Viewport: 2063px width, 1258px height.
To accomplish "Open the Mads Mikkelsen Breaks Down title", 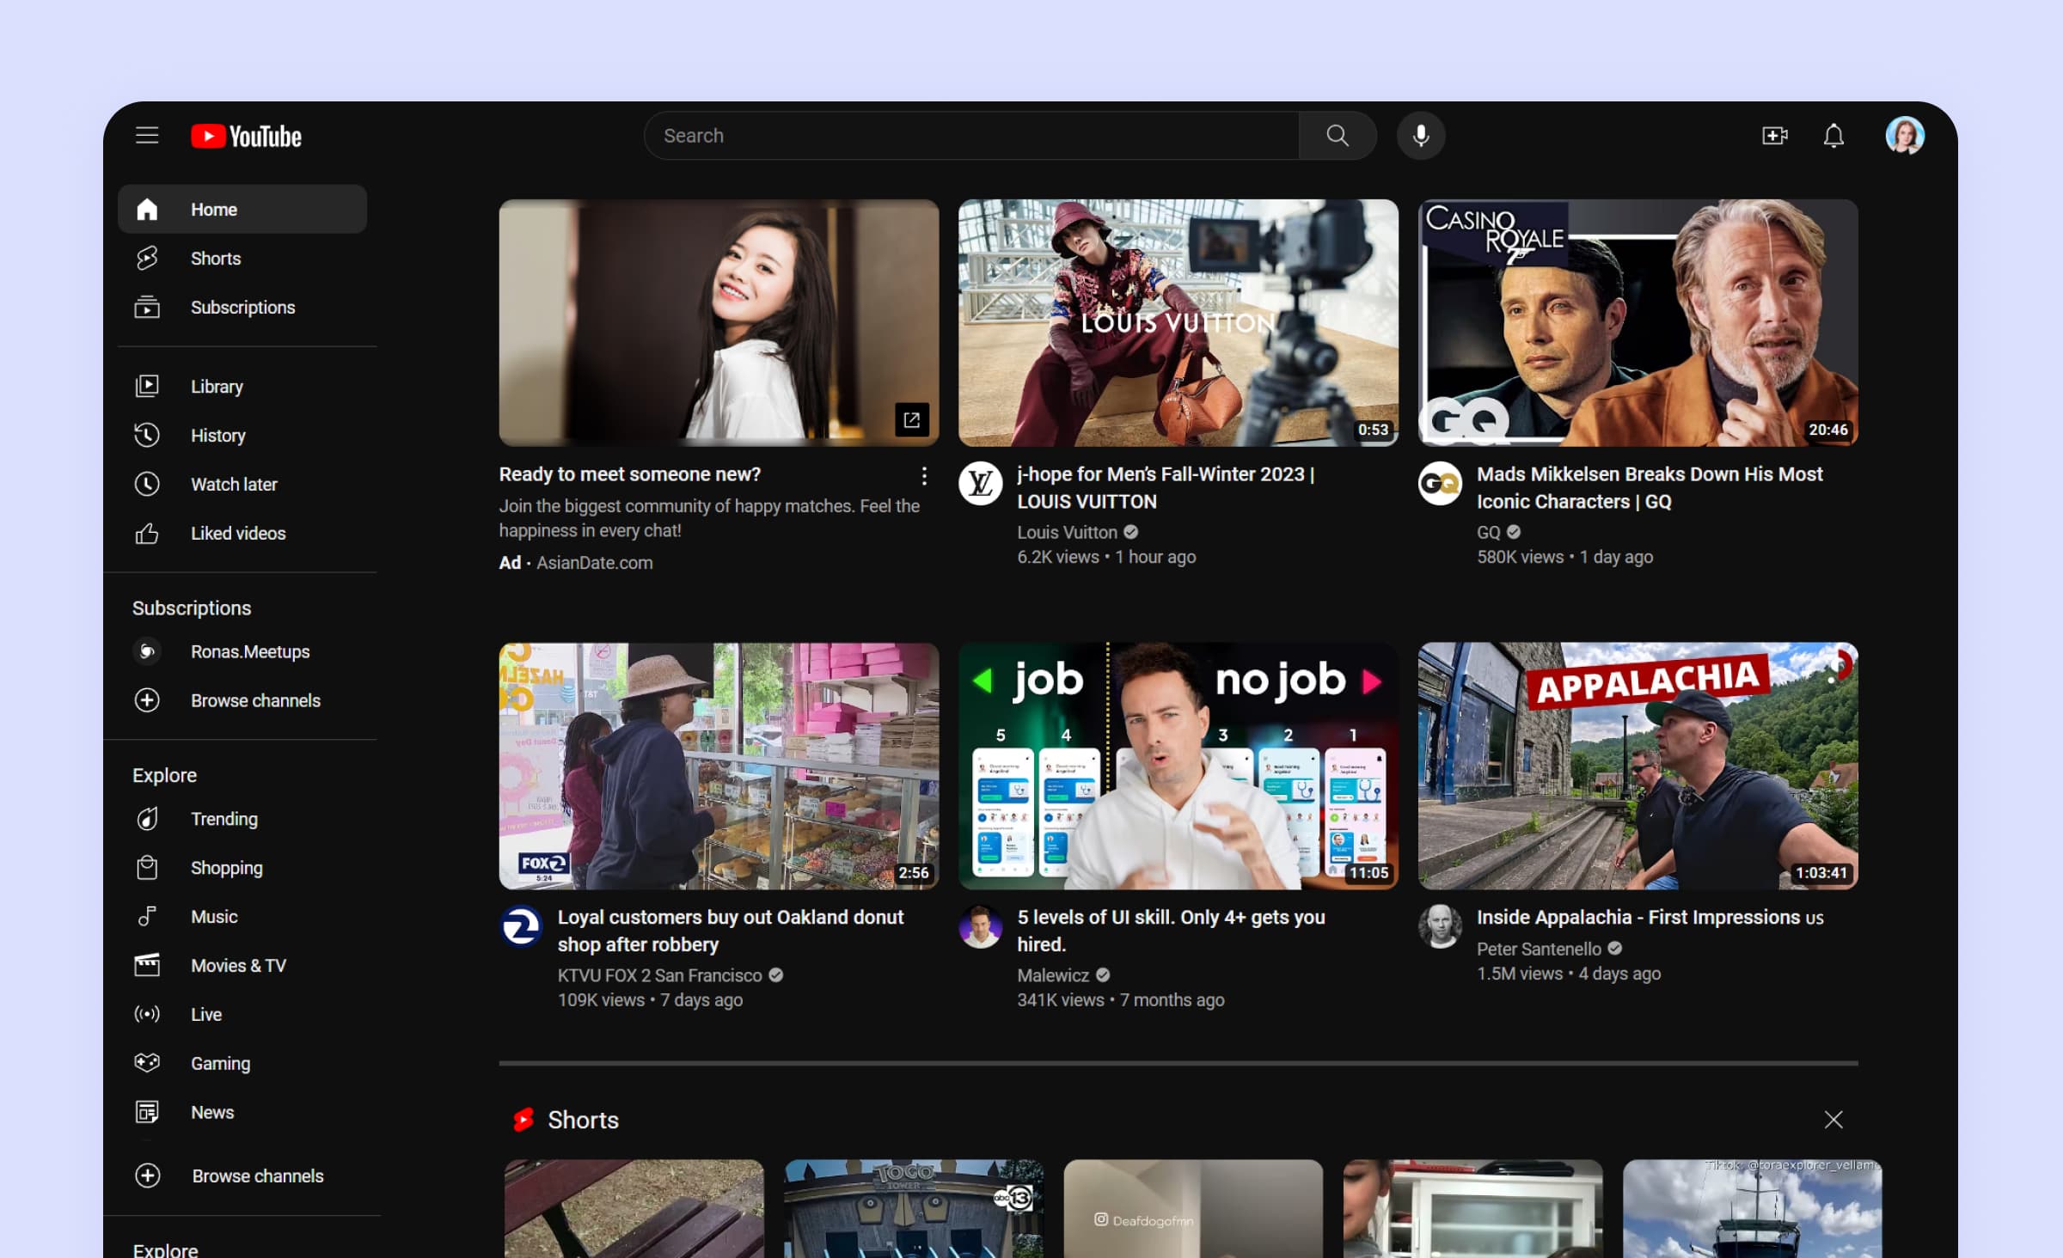I will pos(1650,487).
